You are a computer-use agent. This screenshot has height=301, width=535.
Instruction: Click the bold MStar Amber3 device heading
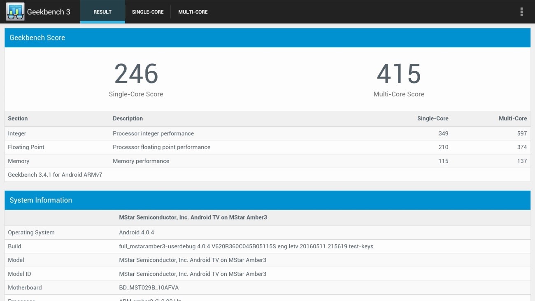click(193, 217)
